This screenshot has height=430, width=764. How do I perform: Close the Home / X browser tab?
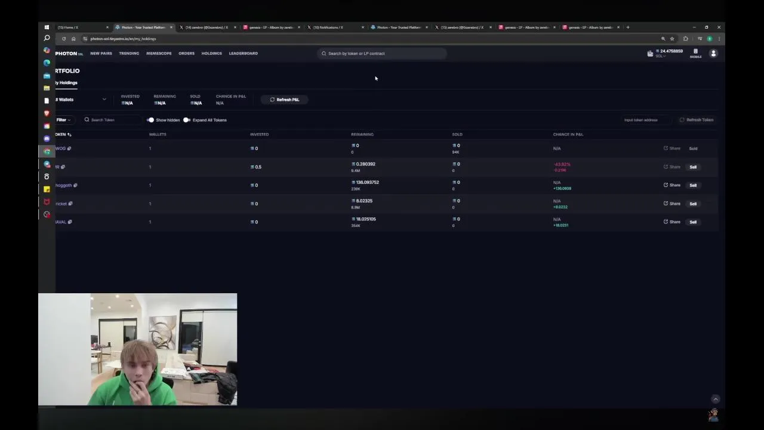(107, 27)
